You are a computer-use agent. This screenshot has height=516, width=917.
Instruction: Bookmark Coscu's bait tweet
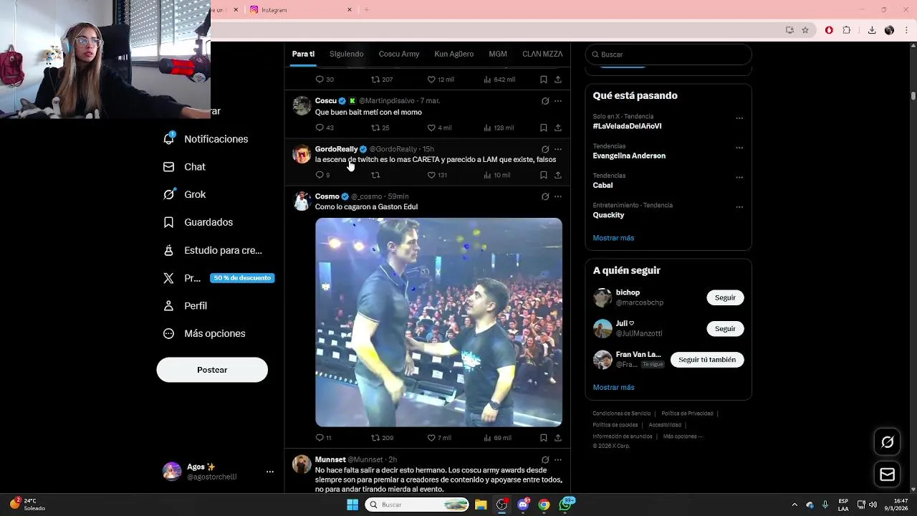544,128
